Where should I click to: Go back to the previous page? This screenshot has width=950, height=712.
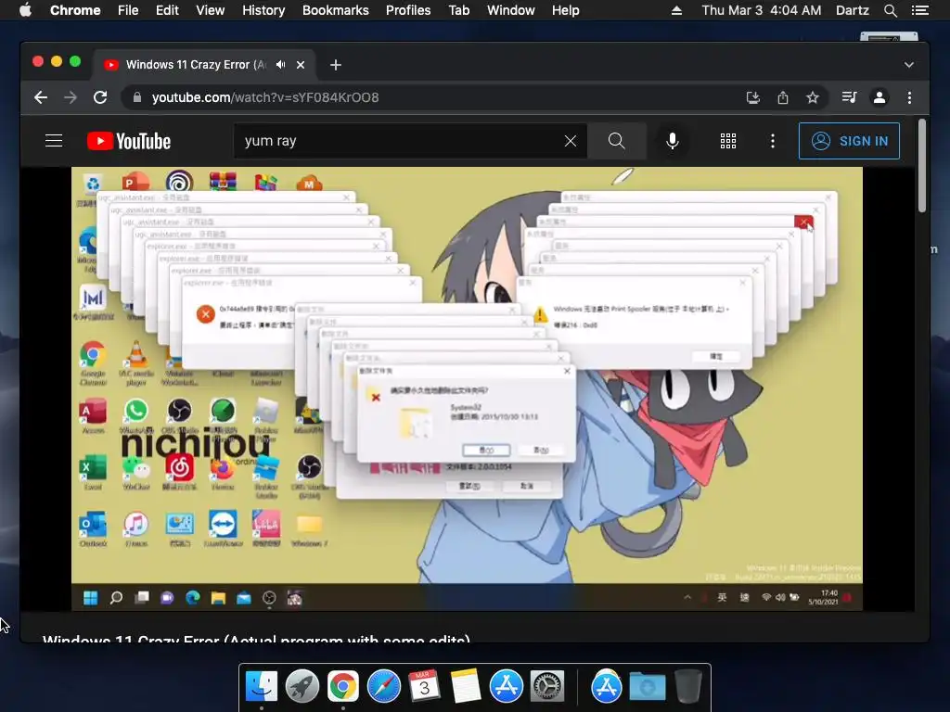tap(41, 97)
